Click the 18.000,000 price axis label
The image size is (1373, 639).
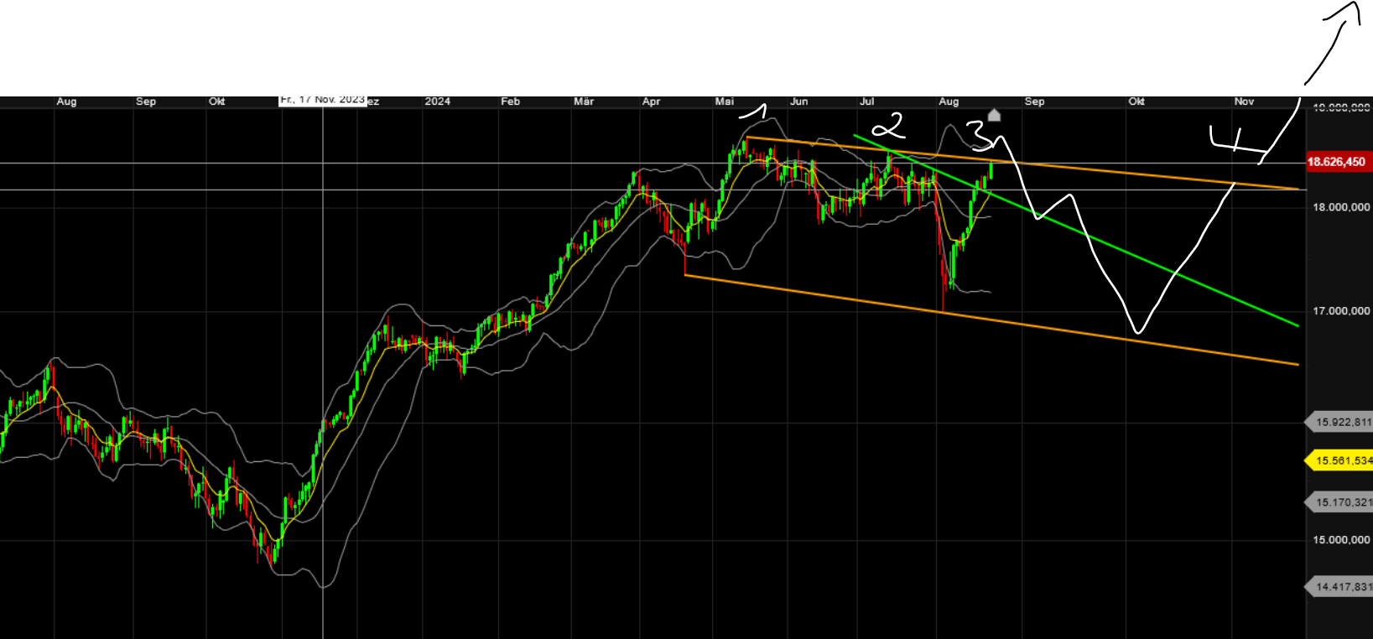(x=1341, y=207)
